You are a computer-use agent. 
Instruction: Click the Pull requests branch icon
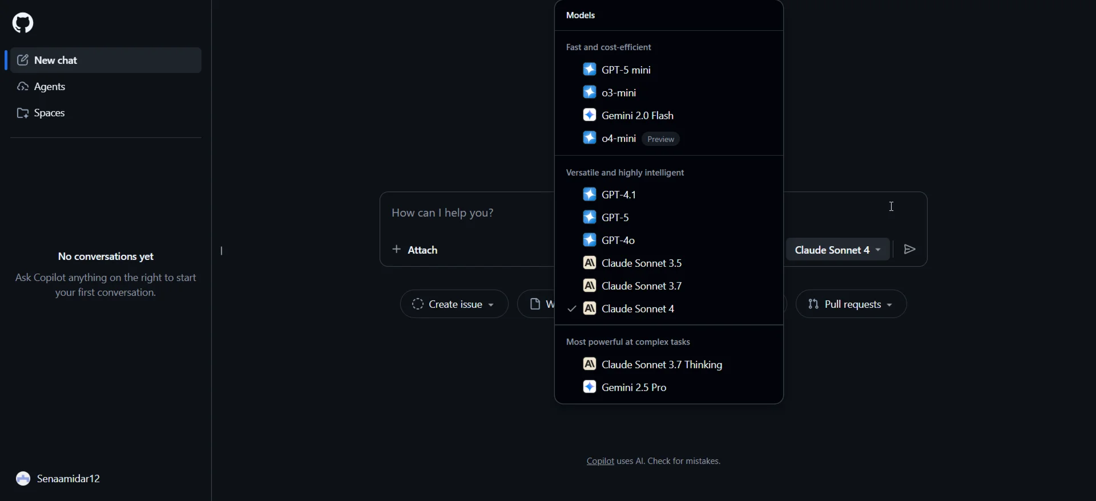813,304
